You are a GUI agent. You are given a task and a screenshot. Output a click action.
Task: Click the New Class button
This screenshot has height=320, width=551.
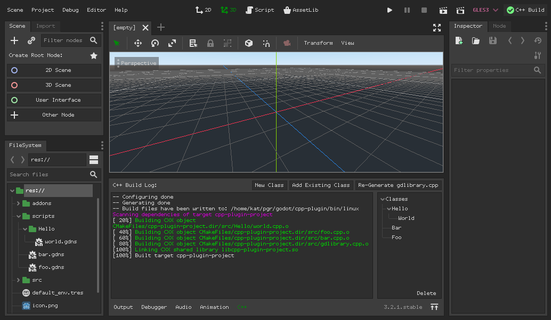tap(269, 185)
